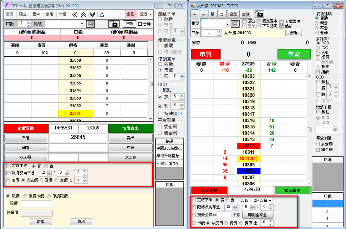This screenshot has width=346, height=229.
Task: Click the triangle icon in YM window toolbar
Action: coord(102,15)
